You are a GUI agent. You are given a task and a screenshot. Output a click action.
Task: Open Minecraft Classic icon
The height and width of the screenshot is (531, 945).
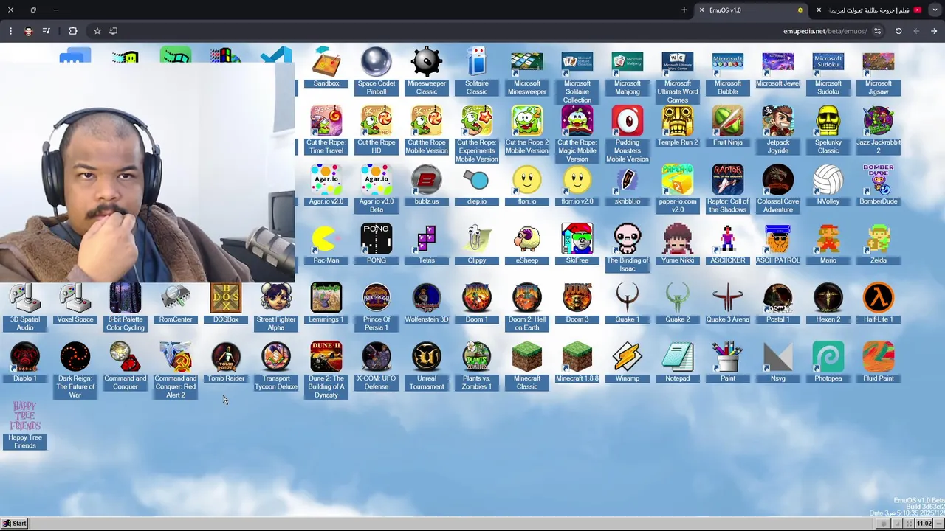(x=527, y=367)
